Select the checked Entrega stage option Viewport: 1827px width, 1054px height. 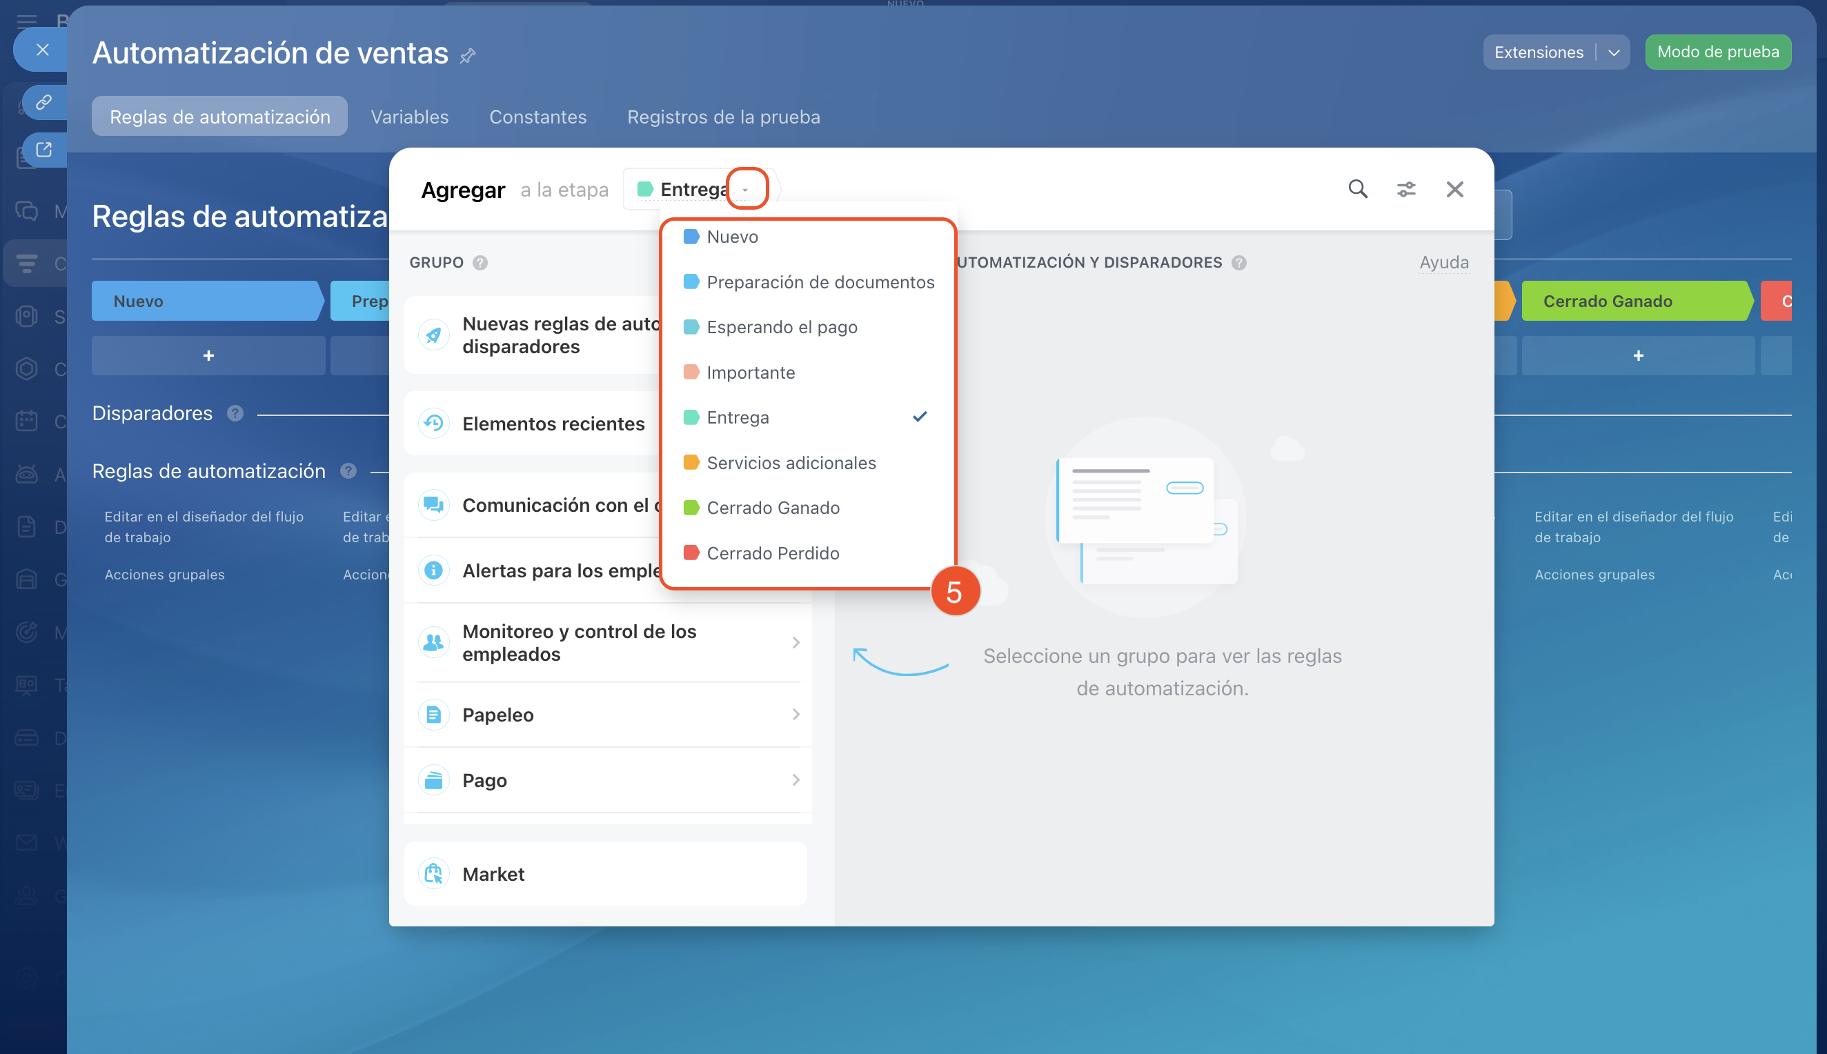coord(738,418)
